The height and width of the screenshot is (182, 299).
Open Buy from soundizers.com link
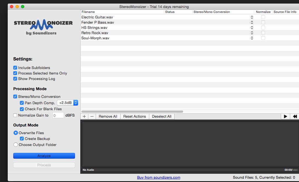pyautogui.click(x=159, y=177)
